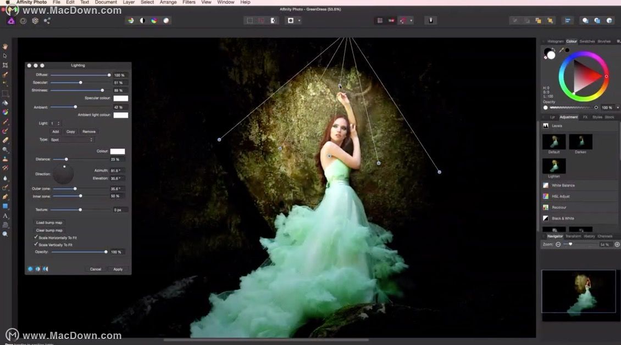Viewport: 621px width, 345px height.
Task: Click the Add light button
Action: pyautogui.click(x=56, y=132)
